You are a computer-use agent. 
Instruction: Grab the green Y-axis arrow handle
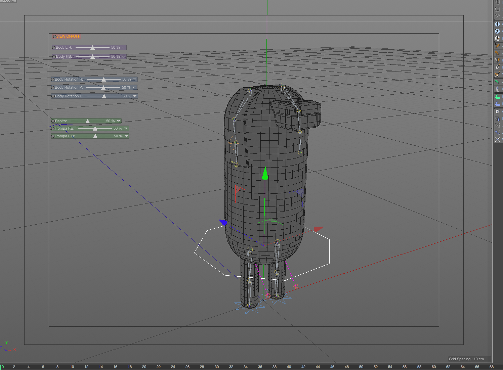coord(265,173)
